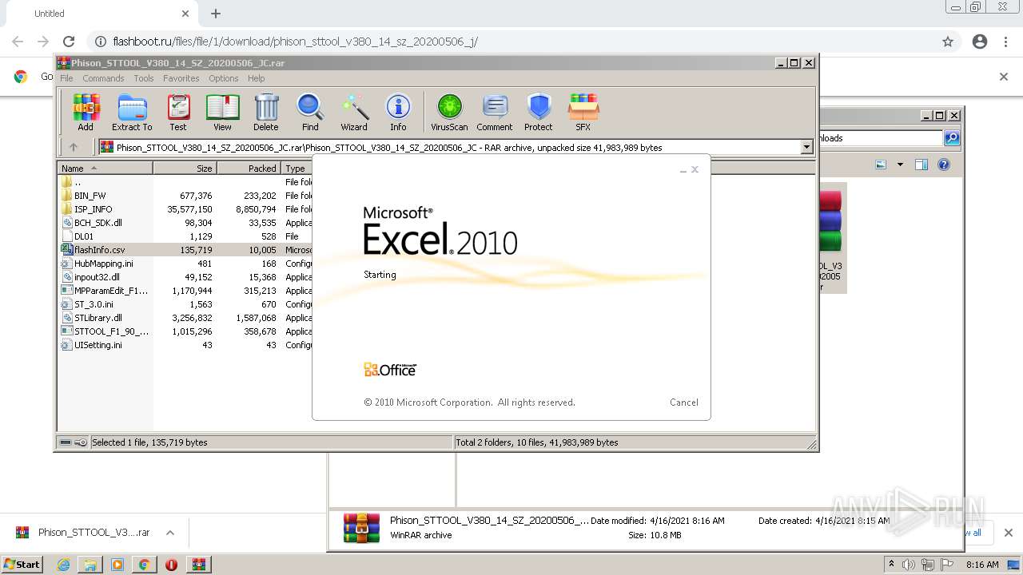The width and height of the screenshot is (1023, 575).
Task: Close the Untitled browser tab
Action: 185,14
